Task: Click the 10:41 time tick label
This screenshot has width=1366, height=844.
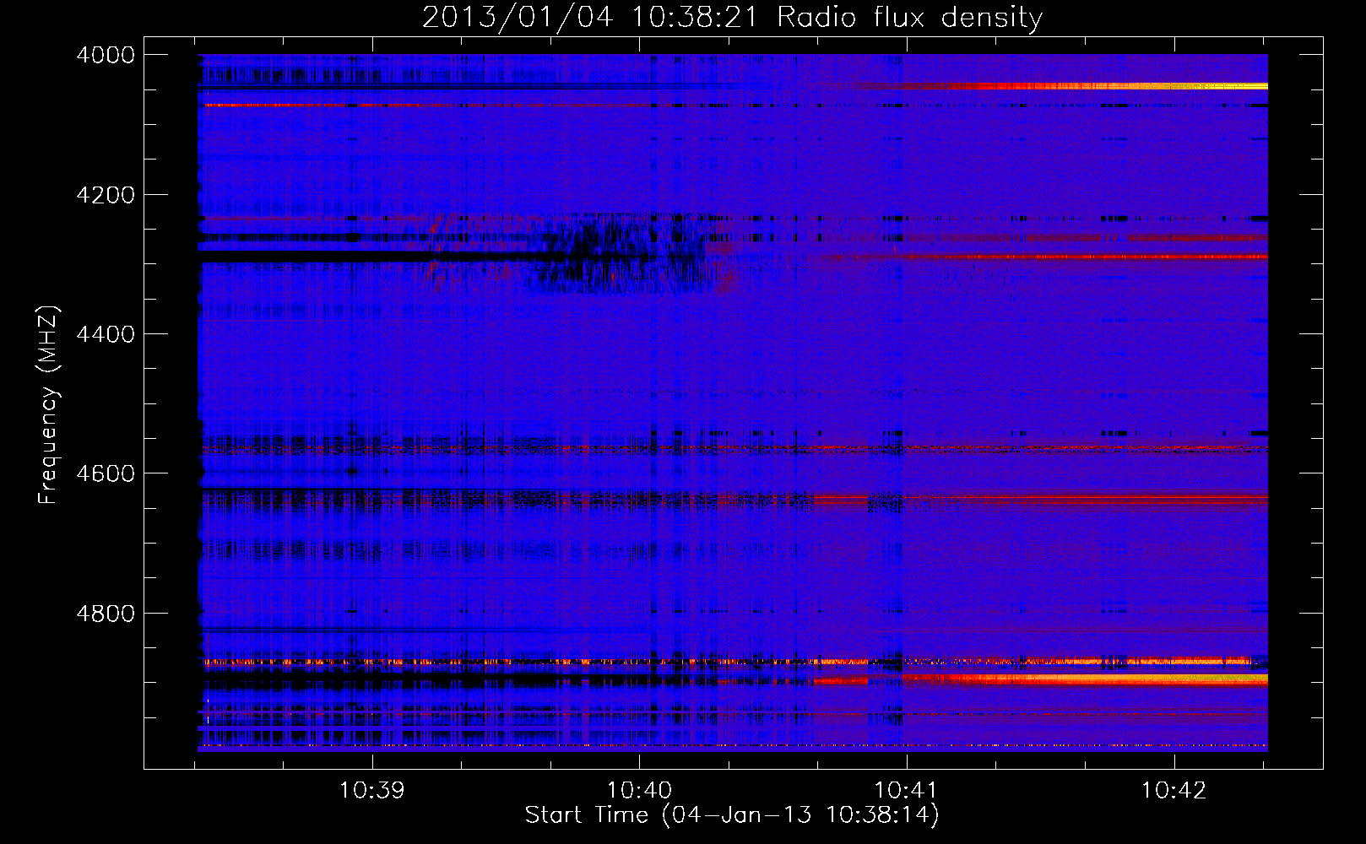Action: click(x=906, y=791)
